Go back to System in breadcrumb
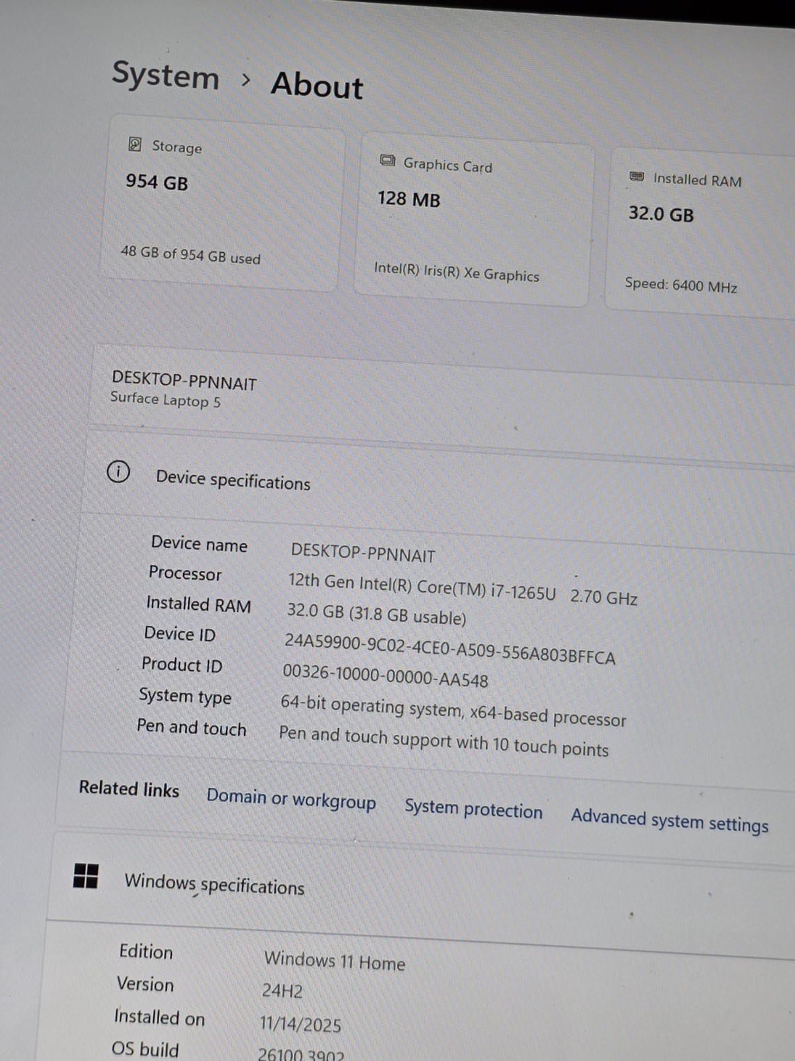 tap(166, 75)
